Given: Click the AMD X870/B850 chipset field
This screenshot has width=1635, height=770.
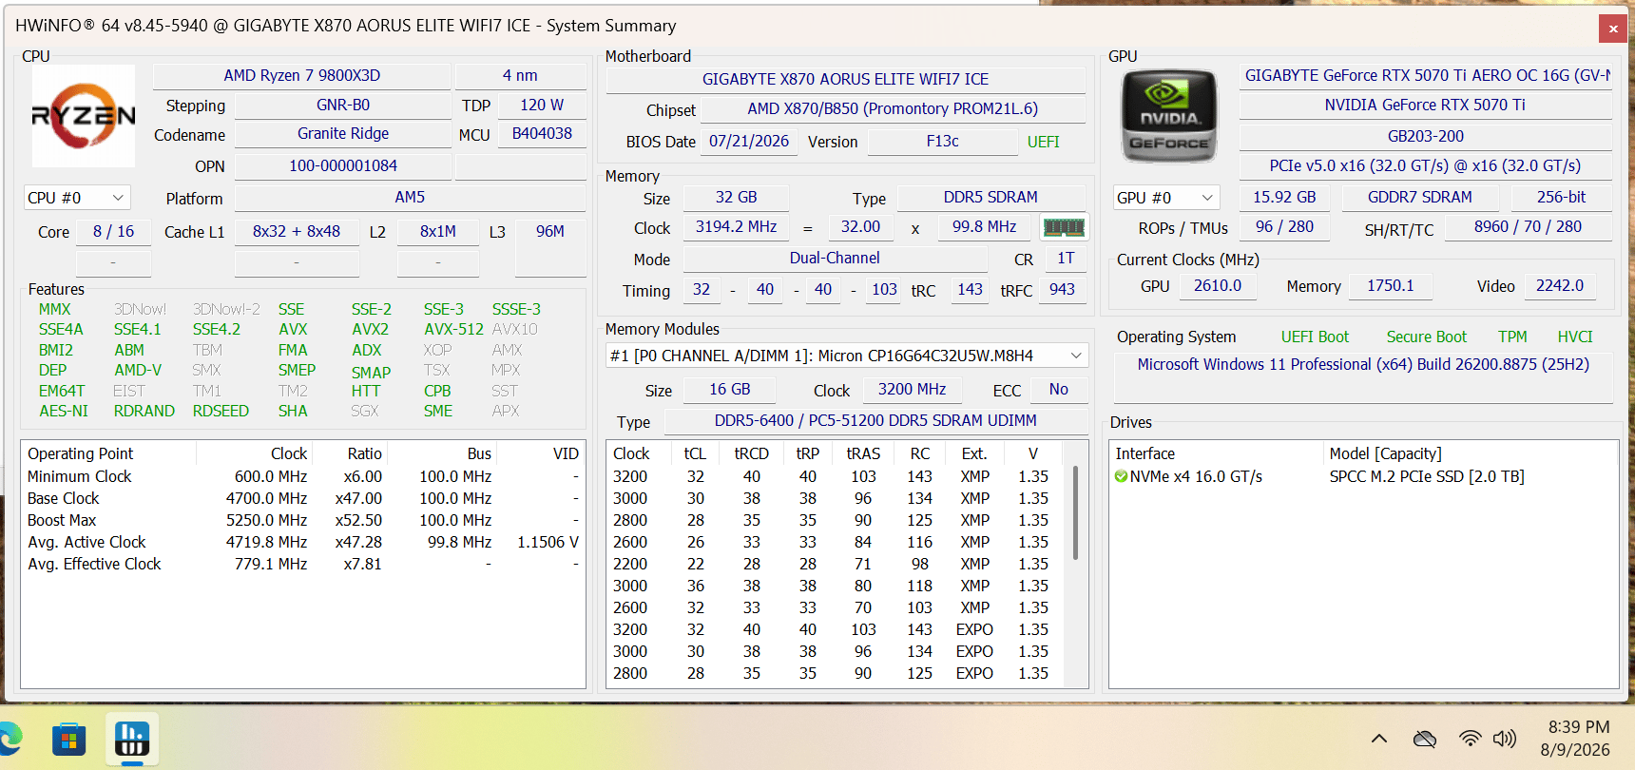Looking at the screenshot, I should click(893, 109).
